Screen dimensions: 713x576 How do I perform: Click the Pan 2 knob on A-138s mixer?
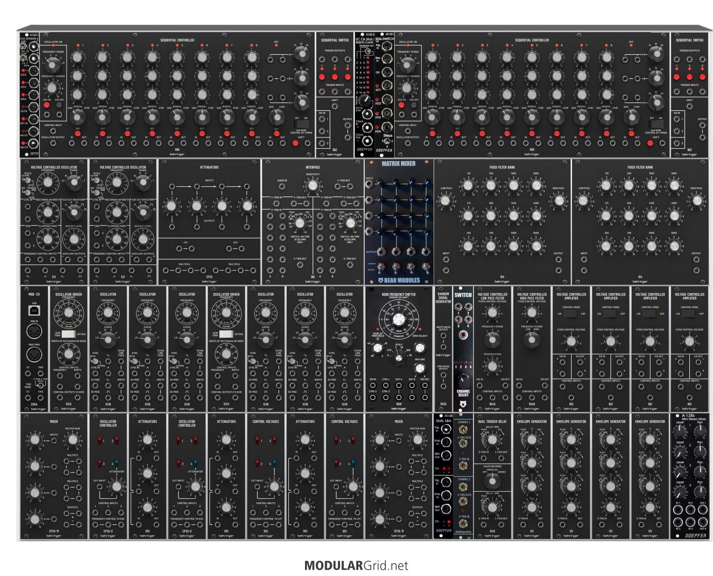click(x=700, y=451)
